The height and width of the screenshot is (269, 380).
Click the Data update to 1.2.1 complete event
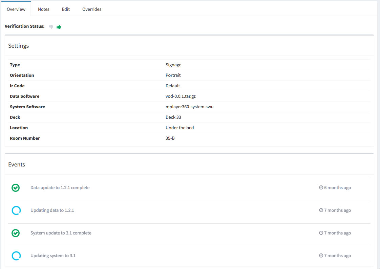[x=60, y=187]
